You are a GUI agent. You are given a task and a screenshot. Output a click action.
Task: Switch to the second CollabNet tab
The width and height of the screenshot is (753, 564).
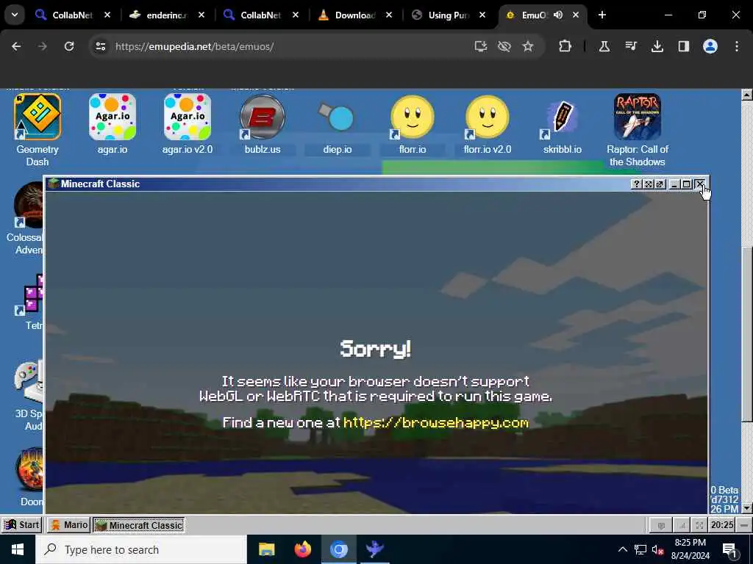click(x=261, y=15)
